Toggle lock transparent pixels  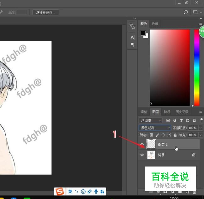click(151, 135)
